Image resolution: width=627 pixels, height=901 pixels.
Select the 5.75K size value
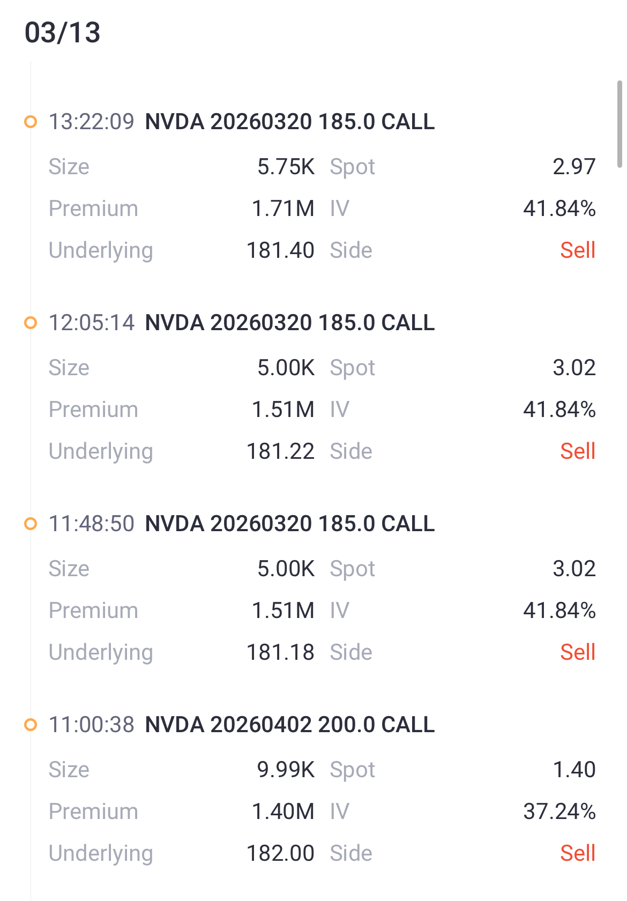coord(286,167)
